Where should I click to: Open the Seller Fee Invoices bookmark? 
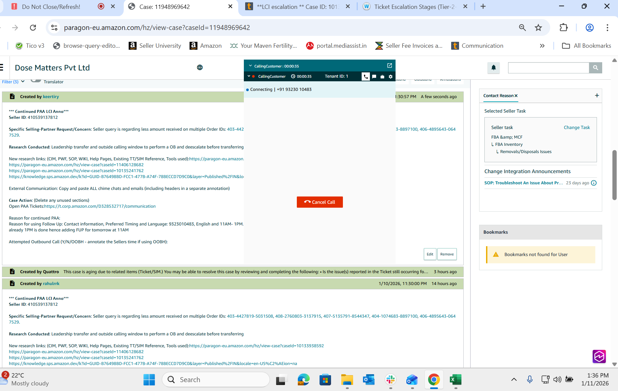point(409,46)
